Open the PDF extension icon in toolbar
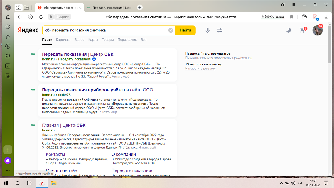The image size is (334, 188). point(315,17)
